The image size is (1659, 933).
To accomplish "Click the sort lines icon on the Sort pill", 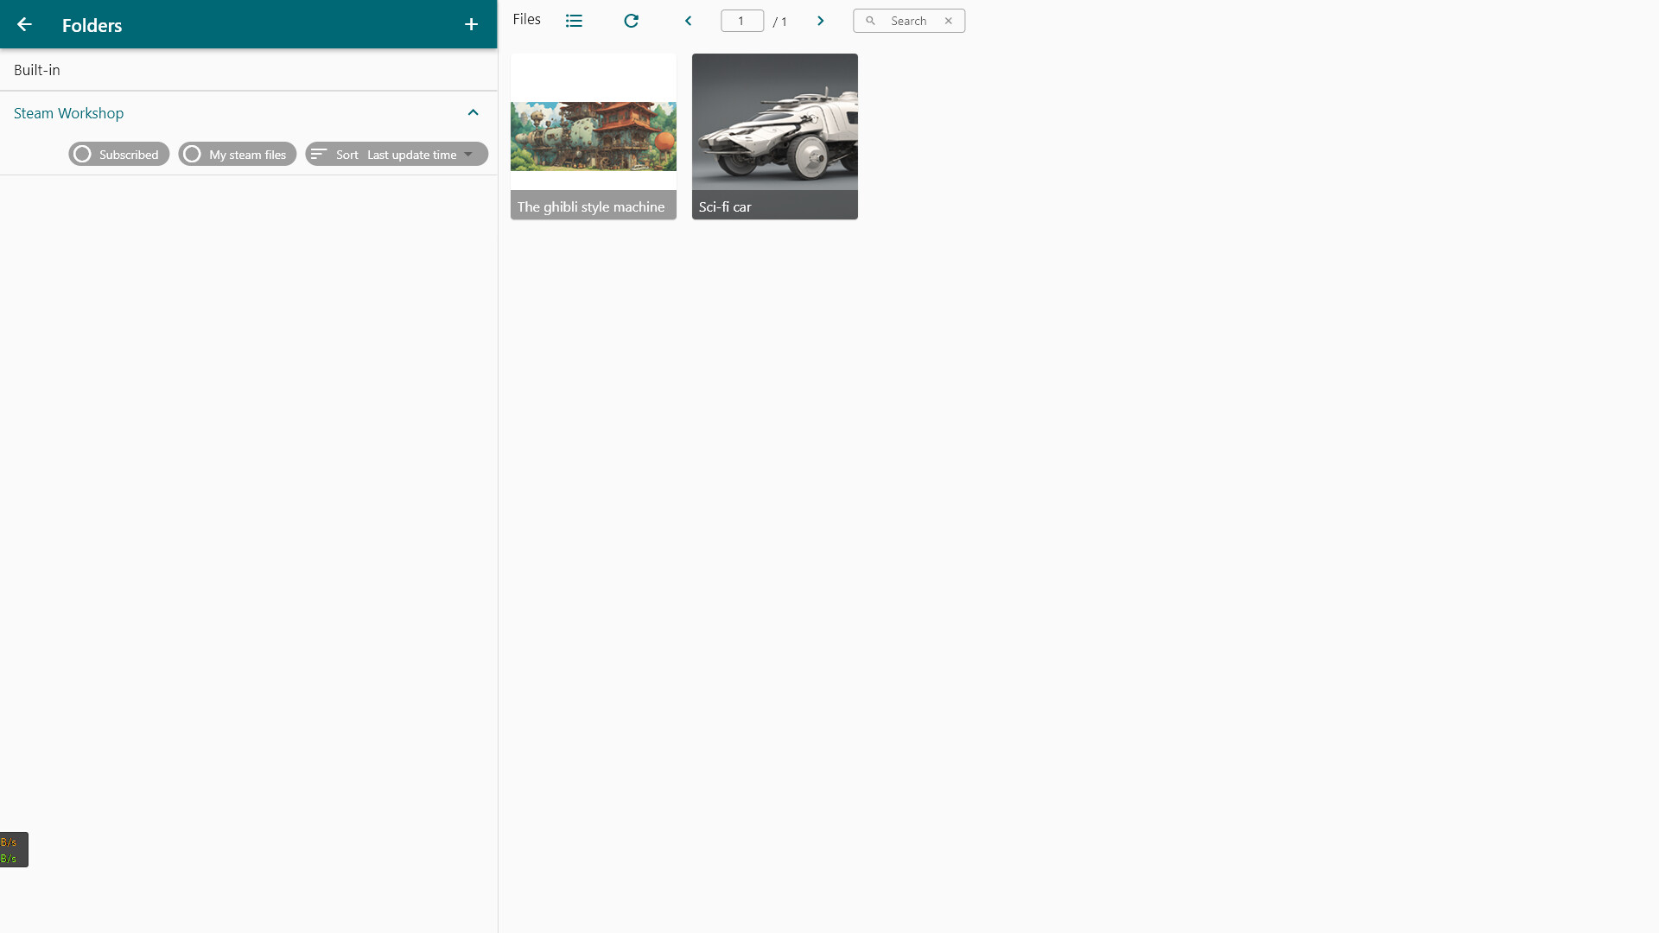I will 319,154.
